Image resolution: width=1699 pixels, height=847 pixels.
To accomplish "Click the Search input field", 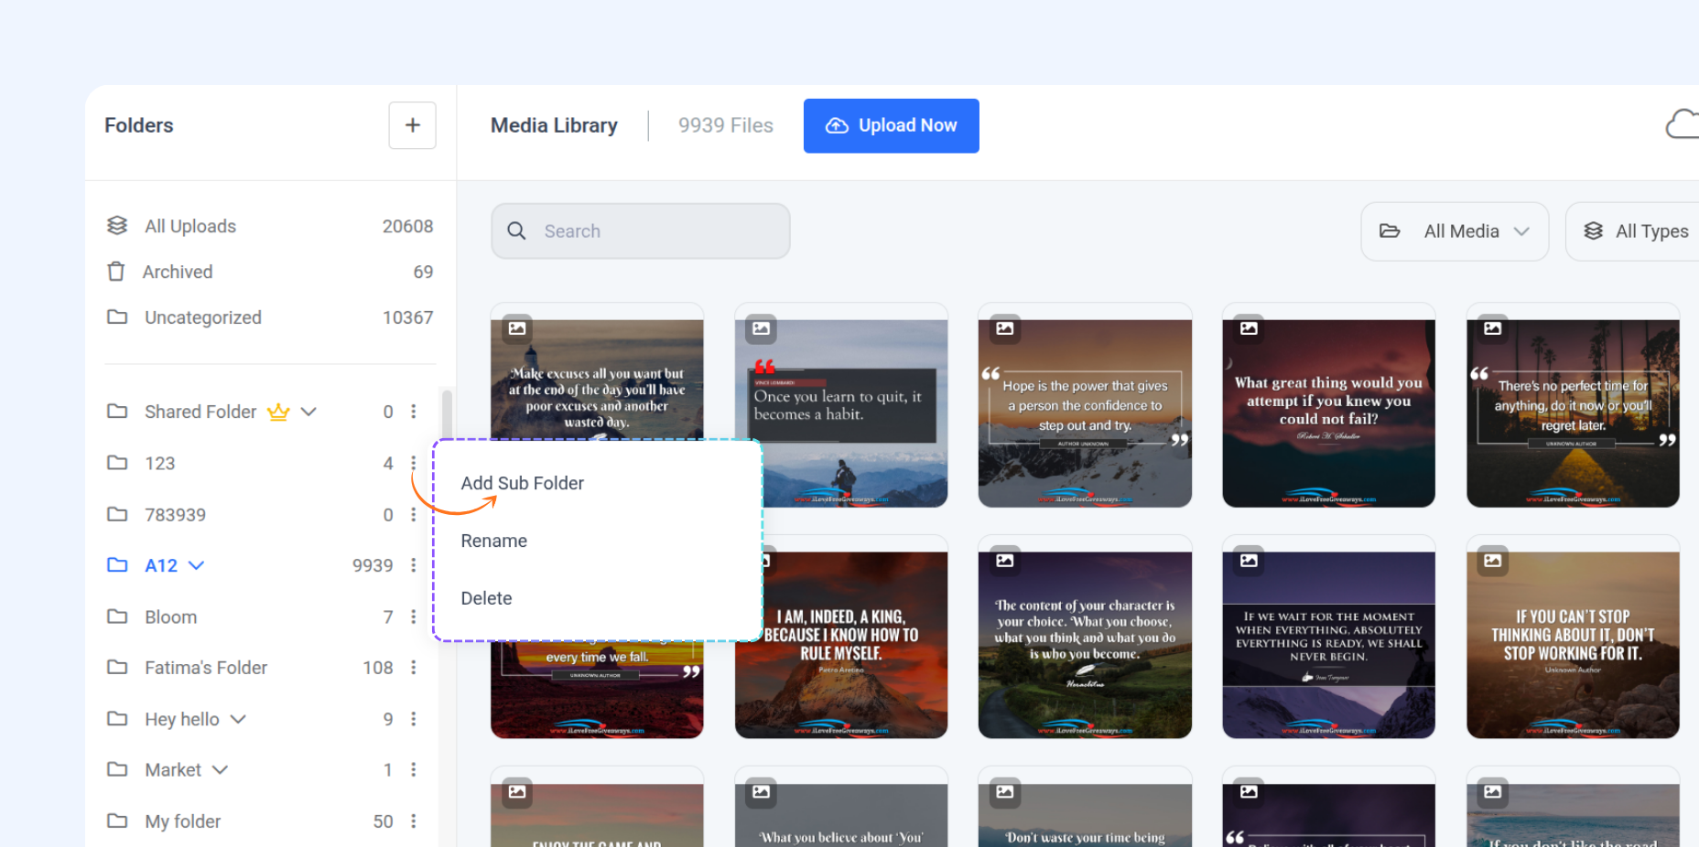I will (x=640, y=231).
